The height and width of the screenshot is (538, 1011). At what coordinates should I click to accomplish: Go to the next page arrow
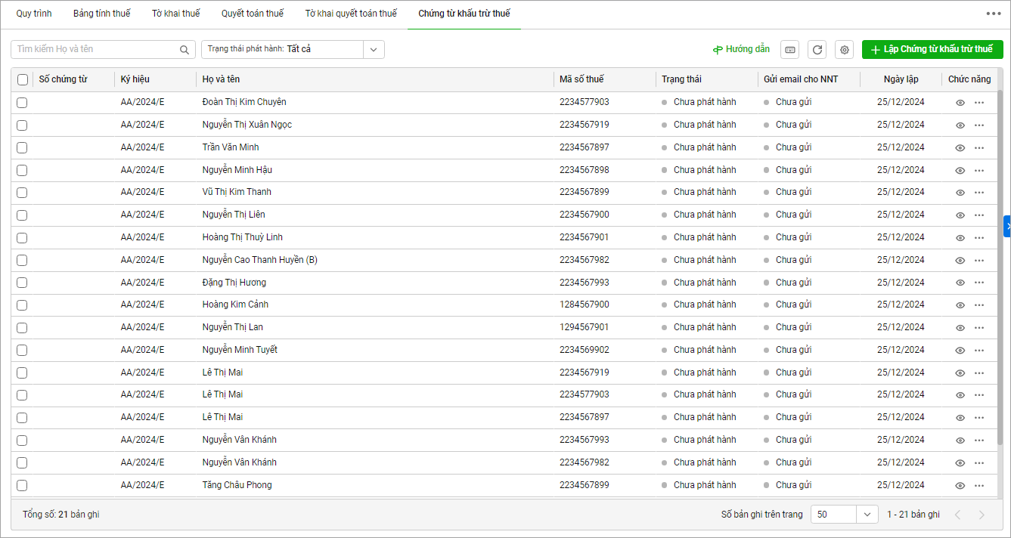point(982,515)
